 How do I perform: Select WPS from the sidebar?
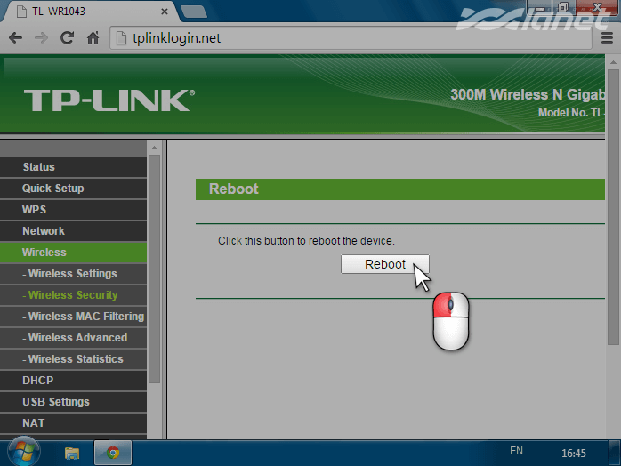point(34,210)
